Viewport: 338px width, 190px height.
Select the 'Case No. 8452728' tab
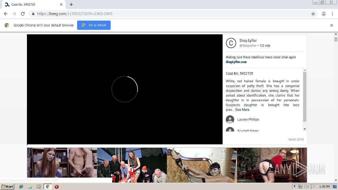34,4
